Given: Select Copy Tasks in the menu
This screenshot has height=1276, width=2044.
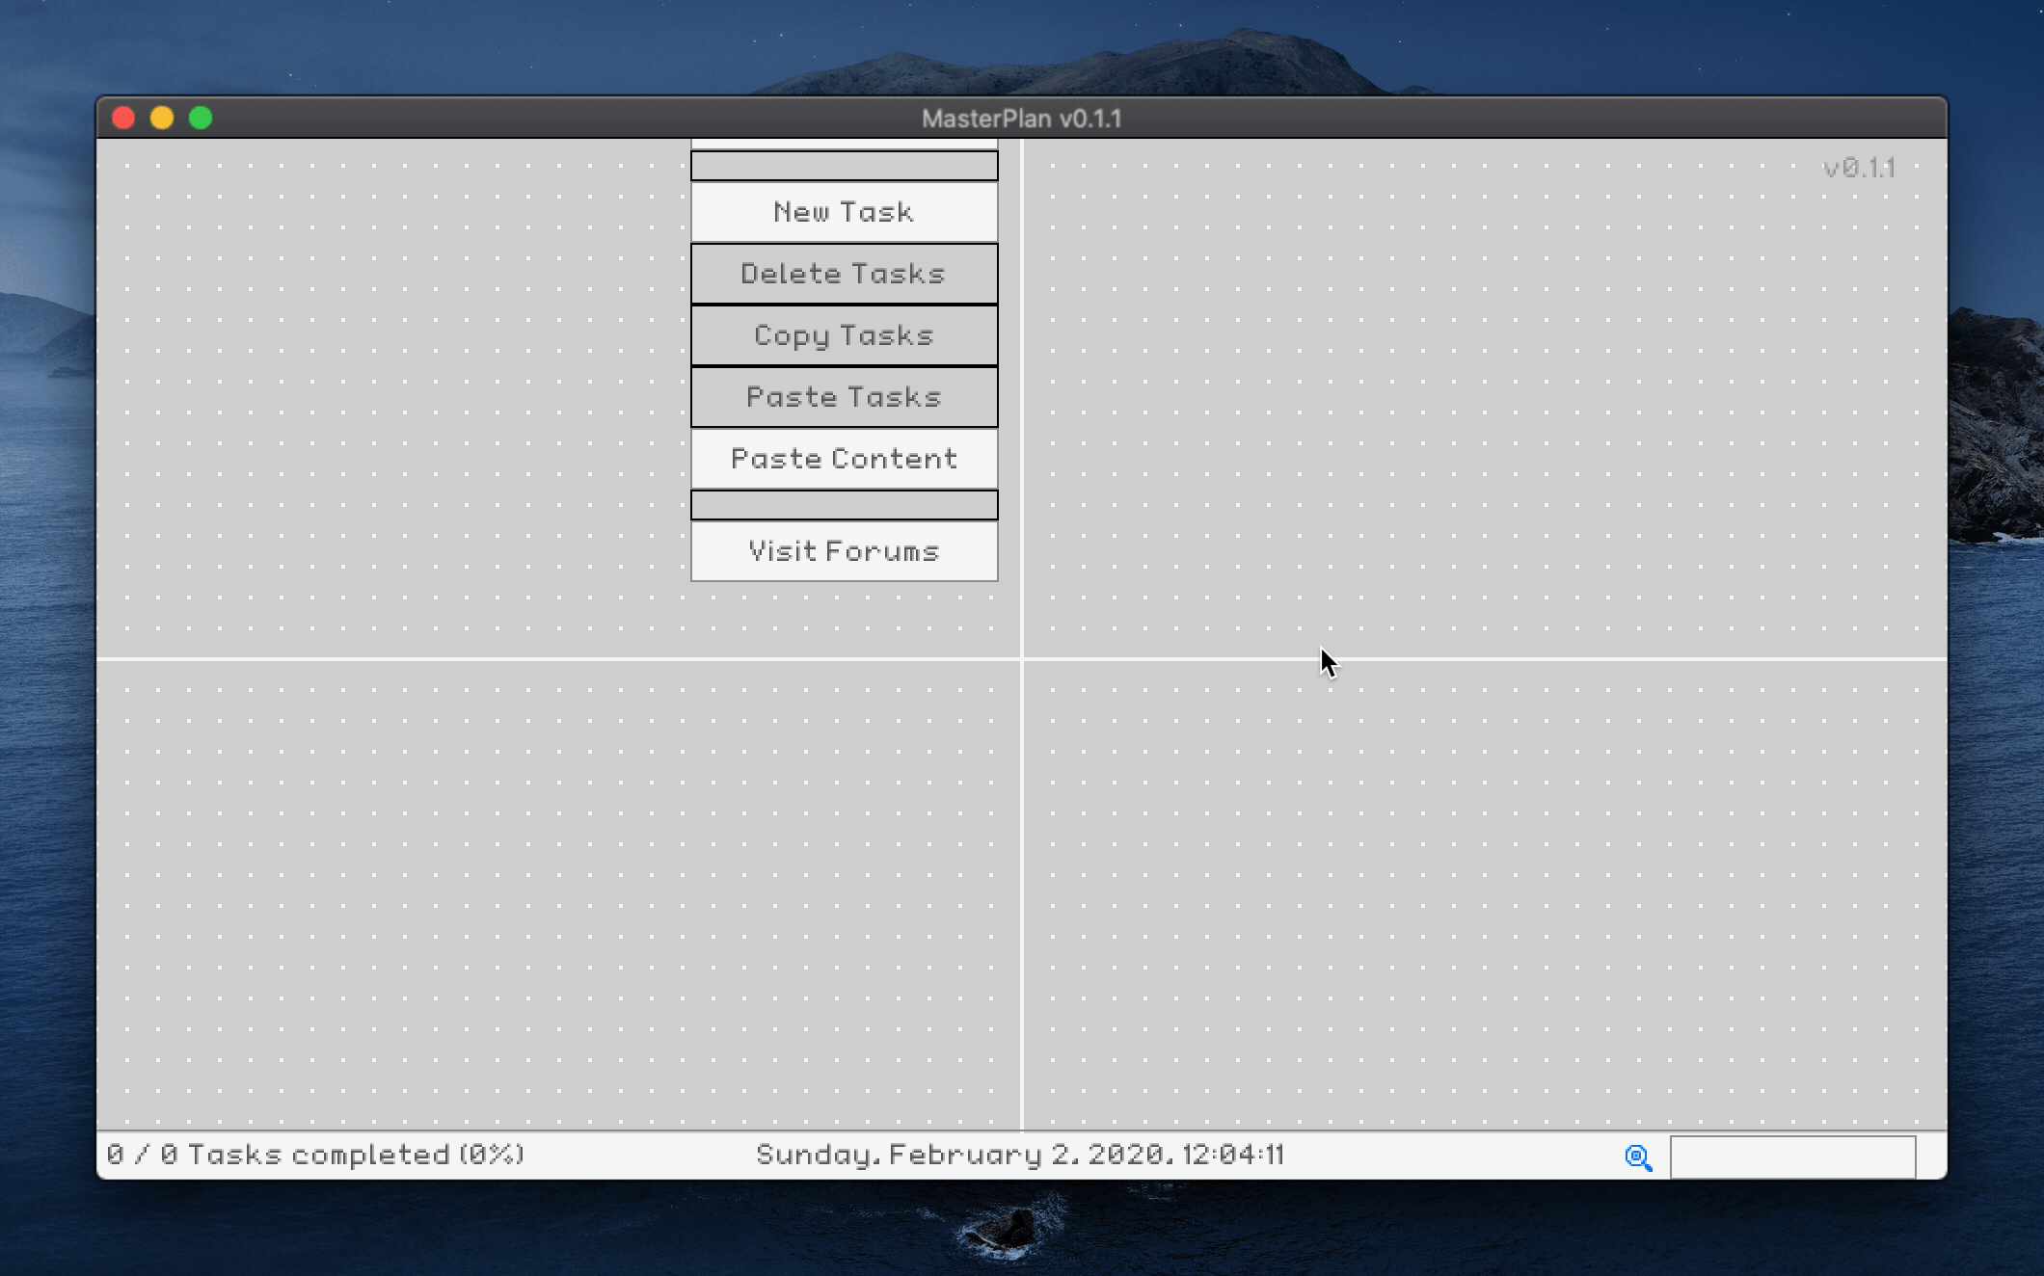Looking at the screenshot, I should click(x=844, y=335).
